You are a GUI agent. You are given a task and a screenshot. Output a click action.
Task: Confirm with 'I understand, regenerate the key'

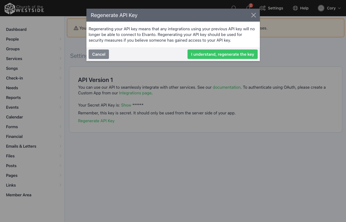(222, 54)
